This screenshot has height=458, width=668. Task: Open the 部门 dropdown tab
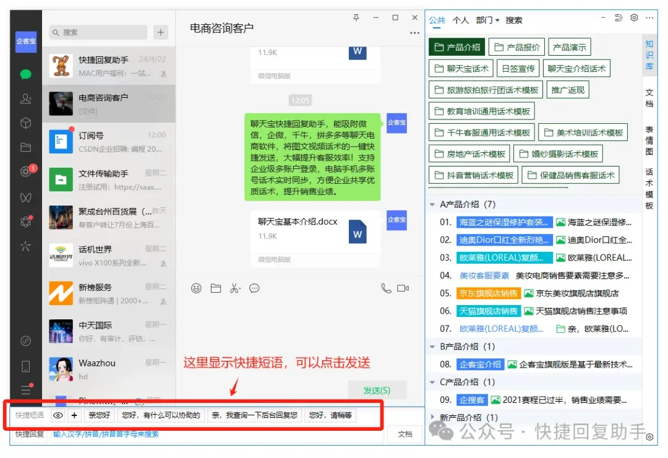click(x=487, y=20)
